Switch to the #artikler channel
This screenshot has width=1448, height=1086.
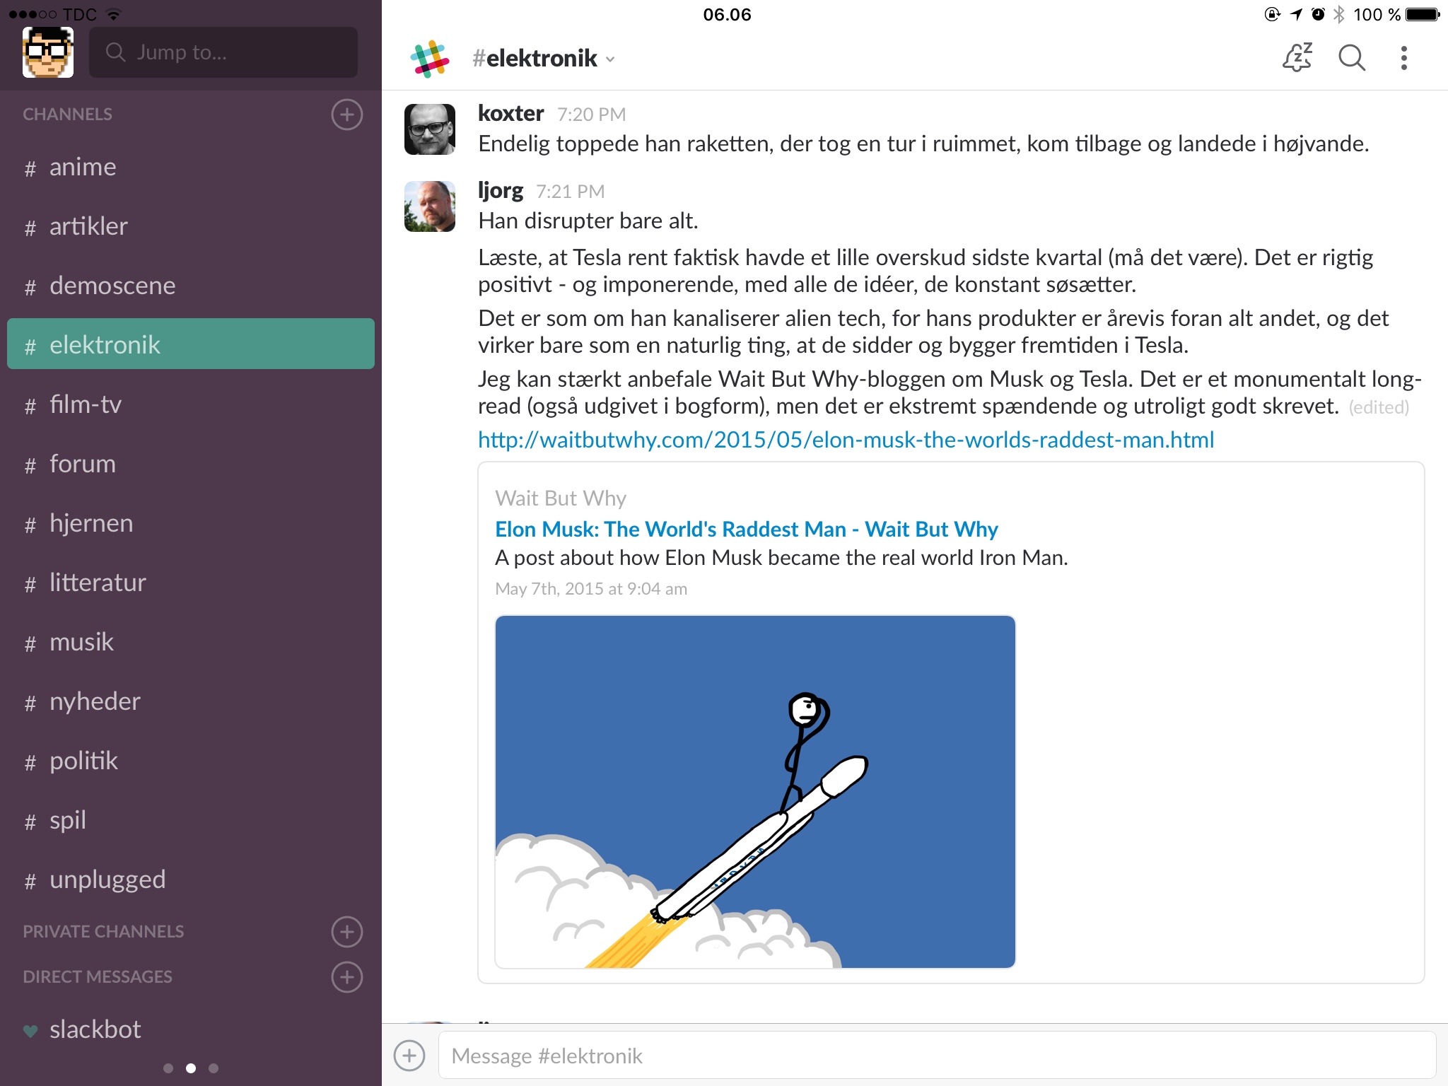click(191, 226)
